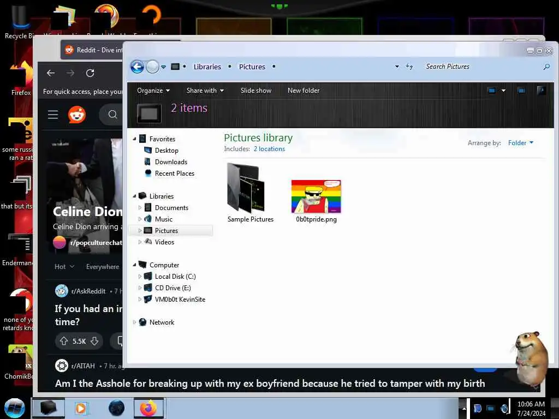Click the Reddit logo
The image size is (559, 419).
click(x=77, y=115)
